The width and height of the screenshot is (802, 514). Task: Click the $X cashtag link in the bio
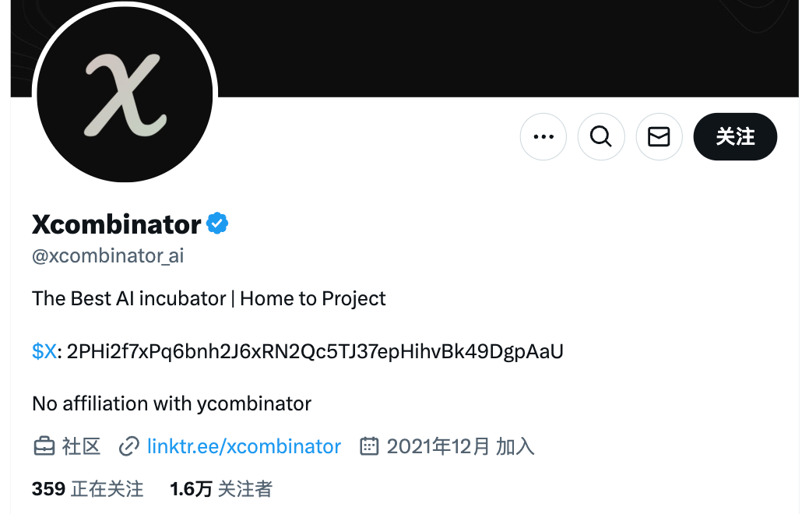(43, 351)
